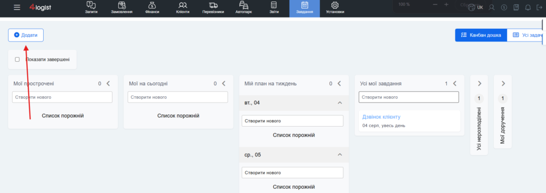Click the Мої прострочені column title
546x193 pixels.
(x=34, y=83)
